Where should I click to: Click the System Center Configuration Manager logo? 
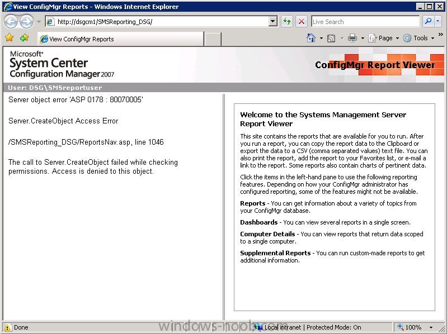click(x=62, y=65)
